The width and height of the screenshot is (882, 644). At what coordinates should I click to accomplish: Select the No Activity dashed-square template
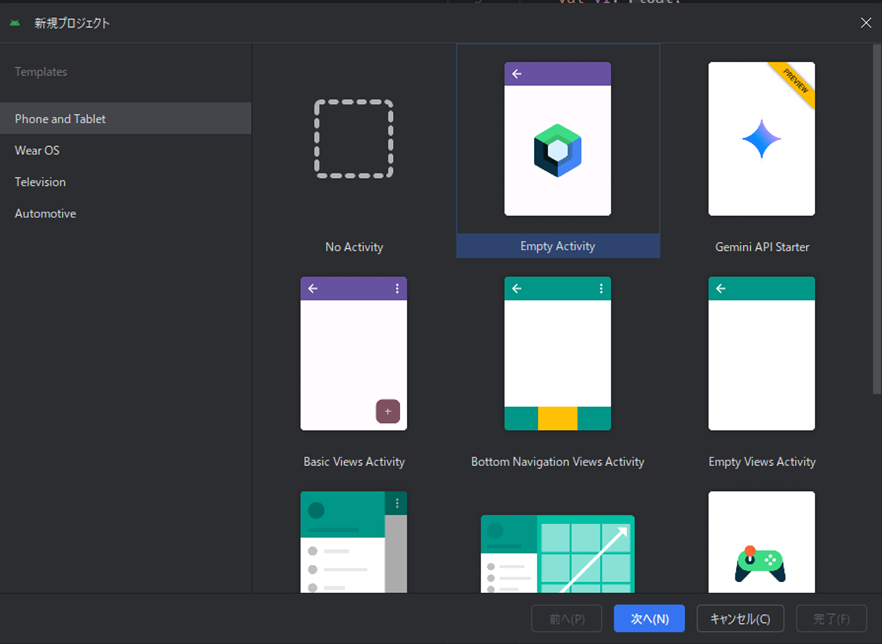354,139
